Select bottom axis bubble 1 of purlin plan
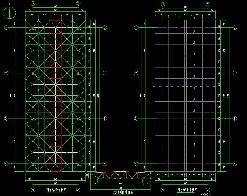247x196 pixels. click(163, 190)
